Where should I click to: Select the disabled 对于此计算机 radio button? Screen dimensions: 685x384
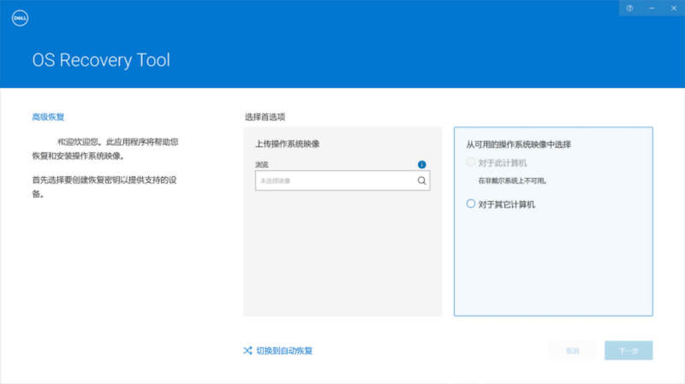pyautogui.click(x=470, y=162)
